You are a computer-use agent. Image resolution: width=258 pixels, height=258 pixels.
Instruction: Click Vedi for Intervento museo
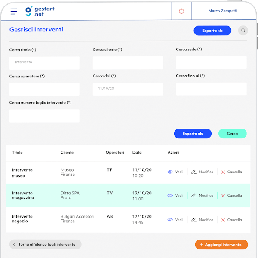coord(179,172)
